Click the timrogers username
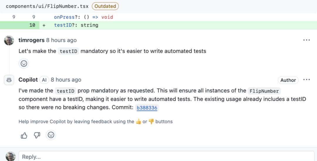The image size is (317, 161). 31,40
